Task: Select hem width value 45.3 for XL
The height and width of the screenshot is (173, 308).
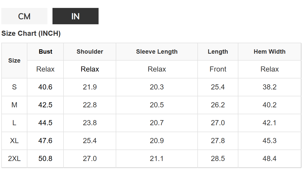Action: pos(269,141)
